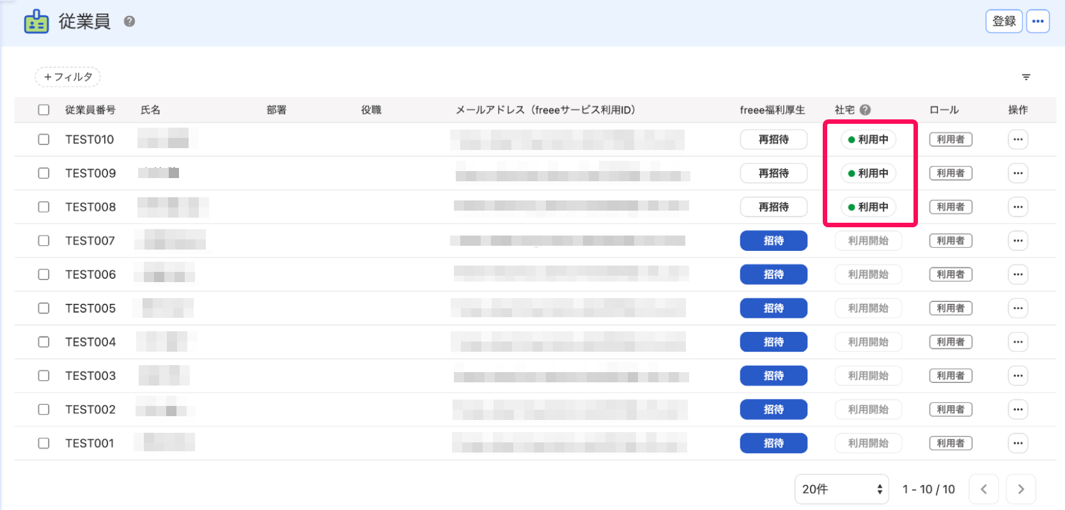
Task: Open row actions menu for TEST001
Action: (x=1018, y=443)
